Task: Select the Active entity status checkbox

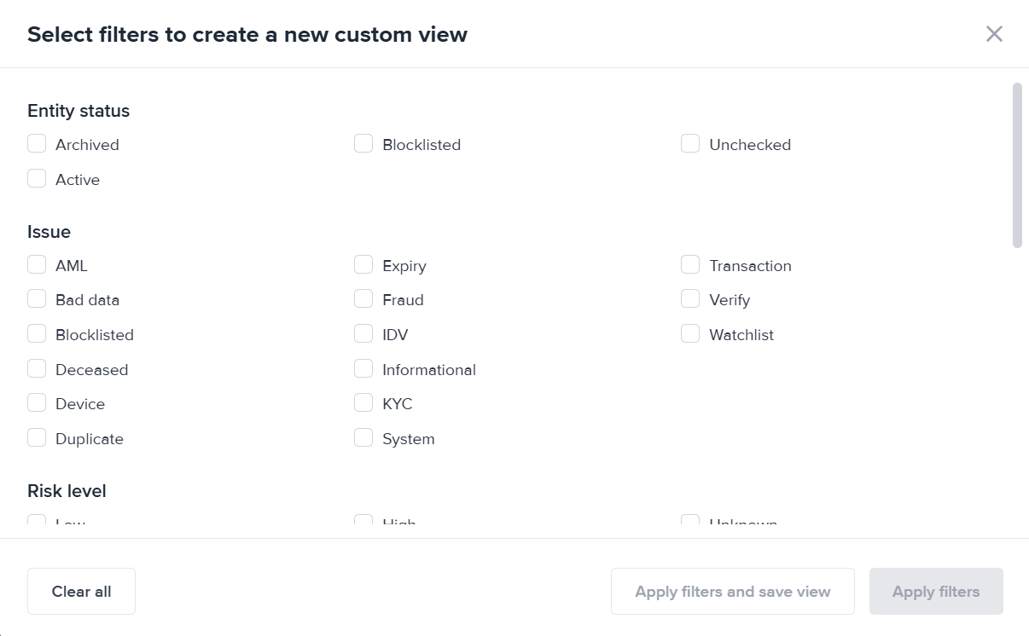Action: (x=37, y=179)
